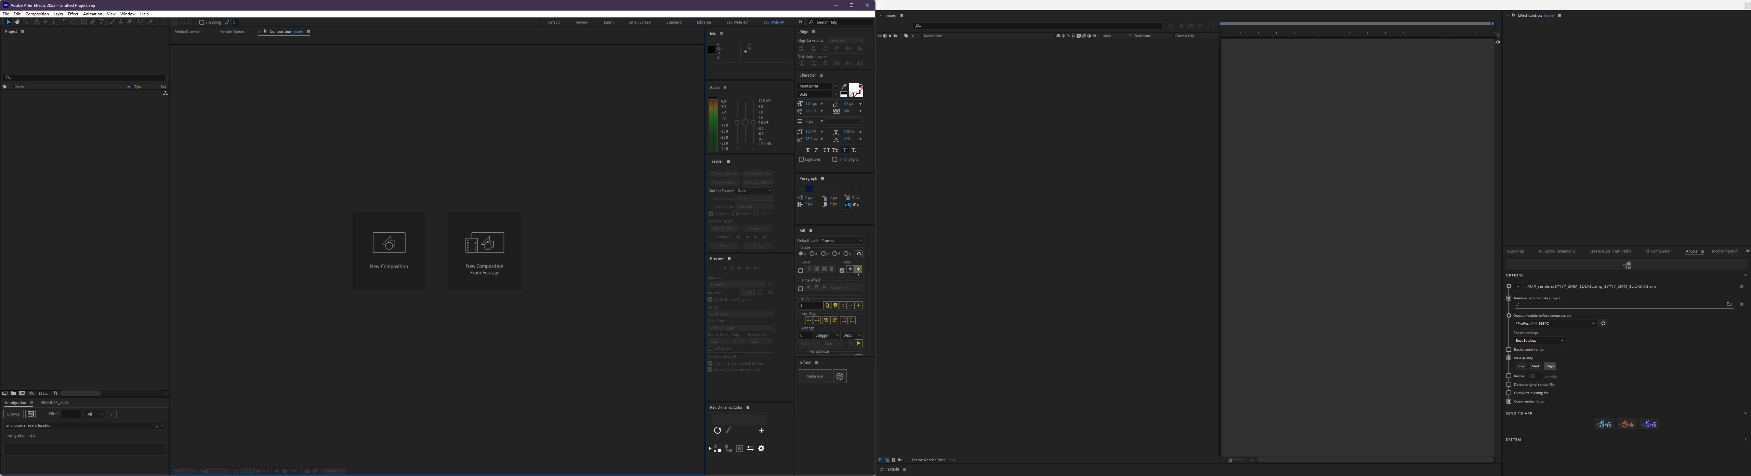Enable the Ligatures checkbox
The height and width of the screenshot is (476, 1751).
point(801,160)
